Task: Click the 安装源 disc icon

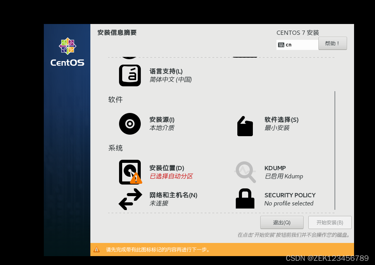Action: [130, 124]
